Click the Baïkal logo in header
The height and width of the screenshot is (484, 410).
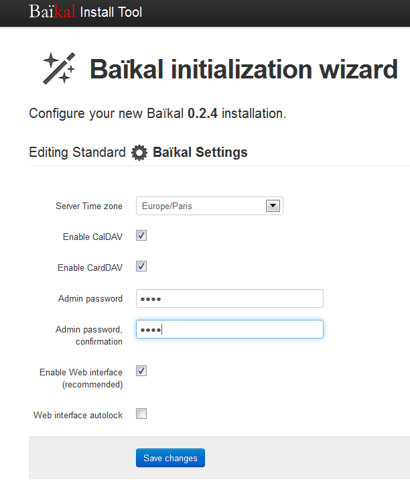pyautogui.click(x=52, y=11)
